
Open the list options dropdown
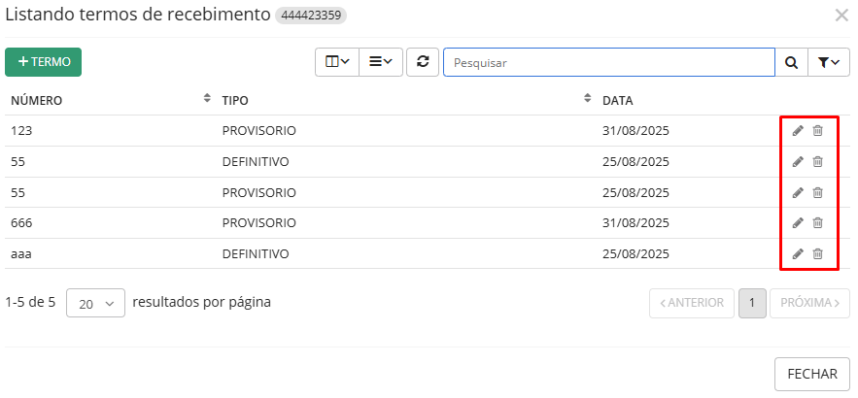pos(381,62)
